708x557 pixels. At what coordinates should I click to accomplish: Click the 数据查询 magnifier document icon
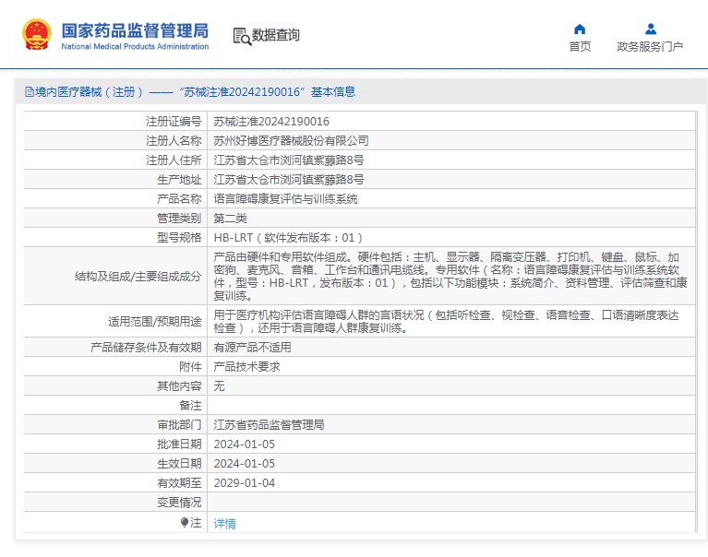point(242,36)
